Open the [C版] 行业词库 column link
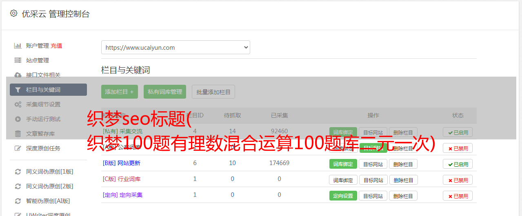Viewport: 522px width, 216px height. click(x=122, y=179)
